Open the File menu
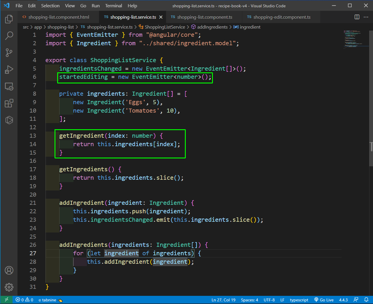The height and width of the screenshot is (304, 373). click(x=19, y=6)
